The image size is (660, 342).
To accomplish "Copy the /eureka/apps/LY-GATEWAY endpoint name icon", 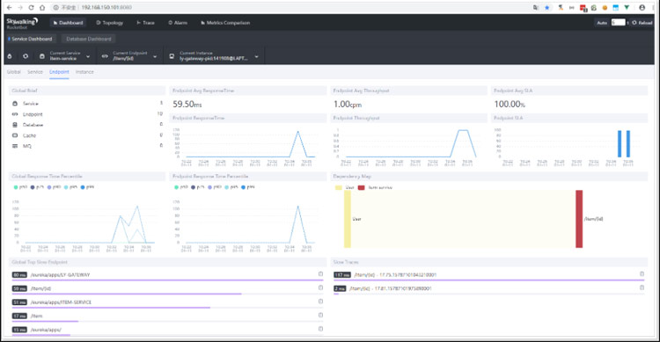I will point(320,273).
